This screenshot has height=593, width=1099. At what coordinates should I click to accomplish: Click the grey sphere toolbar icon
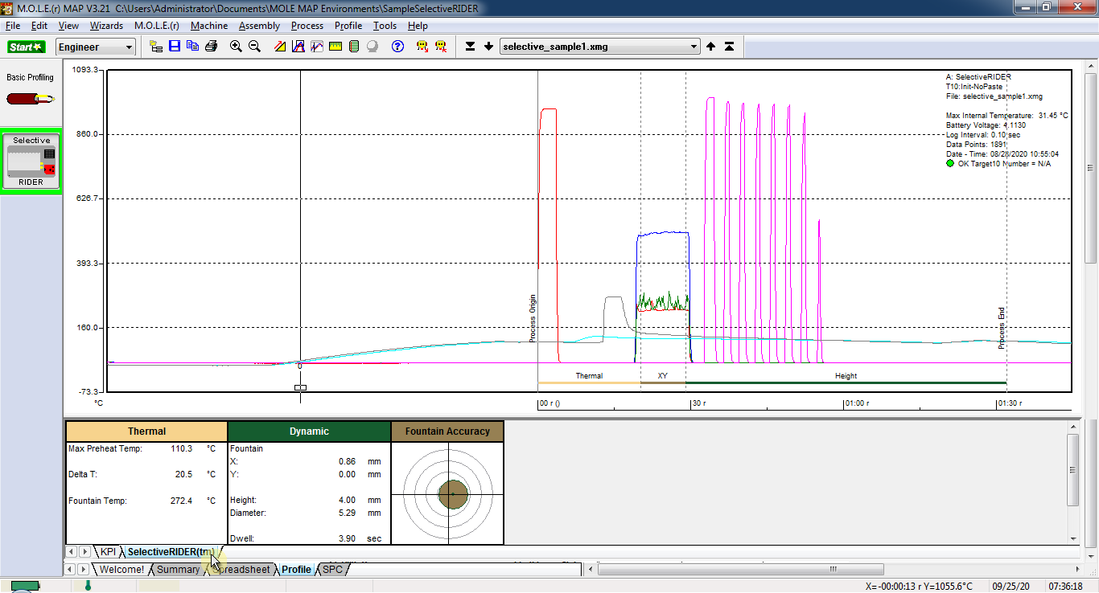[373, 47]
